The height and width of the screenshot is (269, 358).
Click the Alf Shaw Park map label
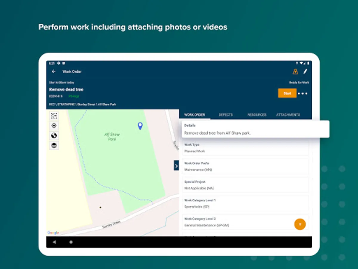click(112, 137)
